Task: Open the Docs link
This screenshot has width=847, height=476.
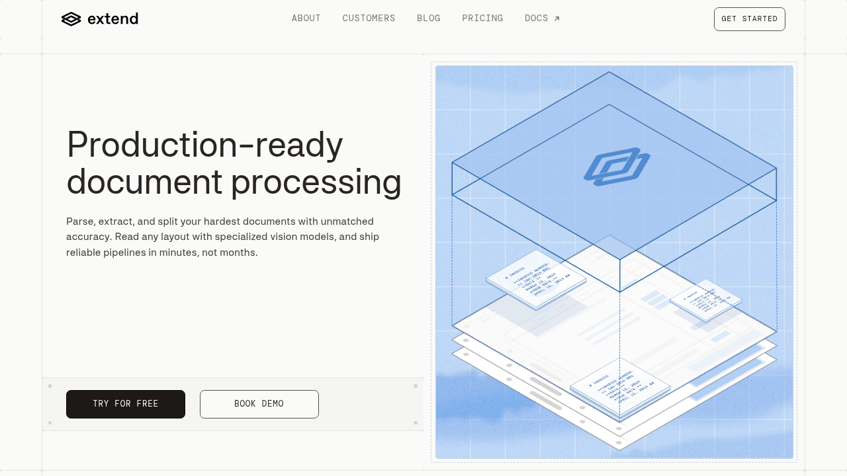Action: (537, 19)
